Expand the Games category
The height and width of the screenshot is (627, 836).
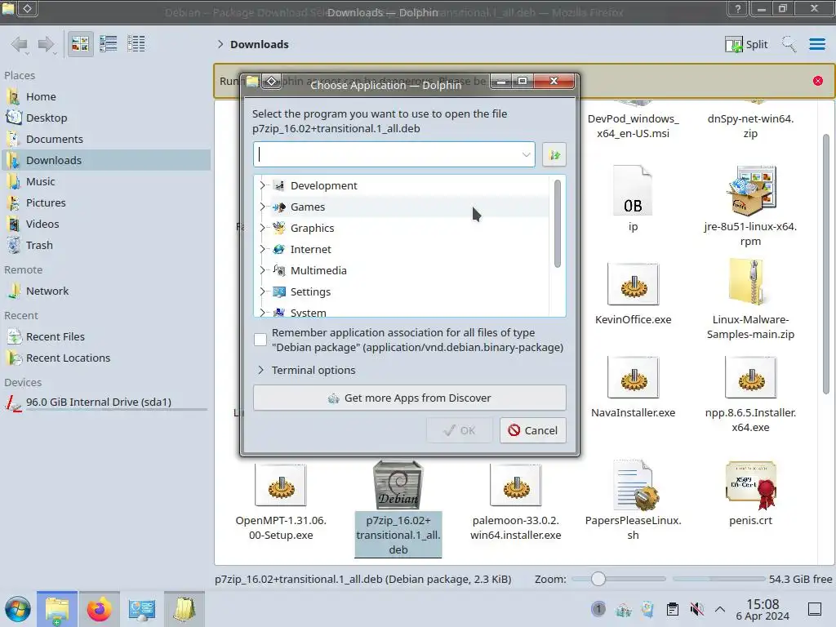tap(262, 207)
